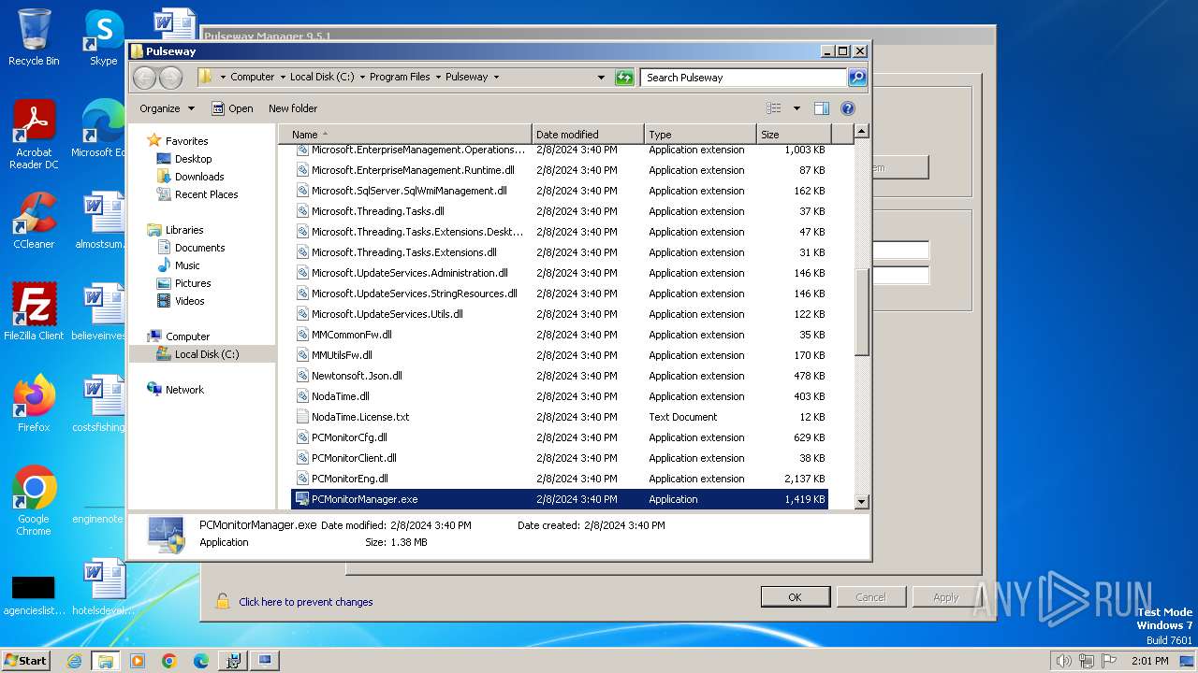
Task: Expand the address bar history dropdown
Action: coord(601,78)
